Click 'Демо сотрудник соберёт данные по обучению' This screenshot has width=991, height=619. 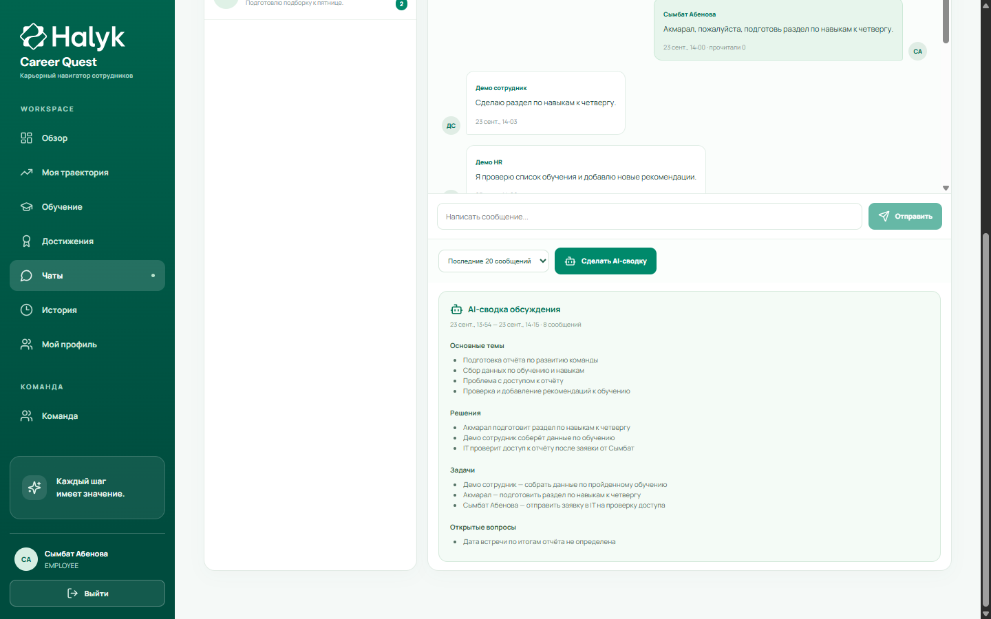pyautogui.click(x=539, y=438)
